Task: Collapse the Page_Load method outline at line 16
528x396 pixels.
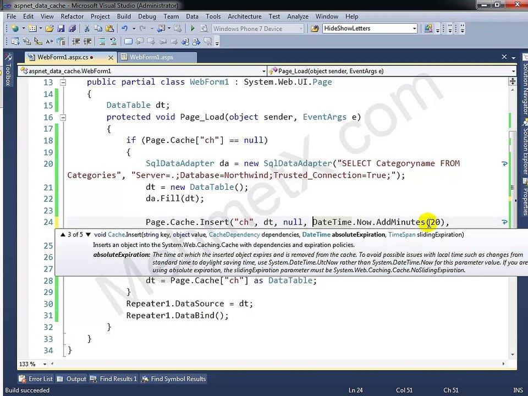Action: (x=63, y=117)
